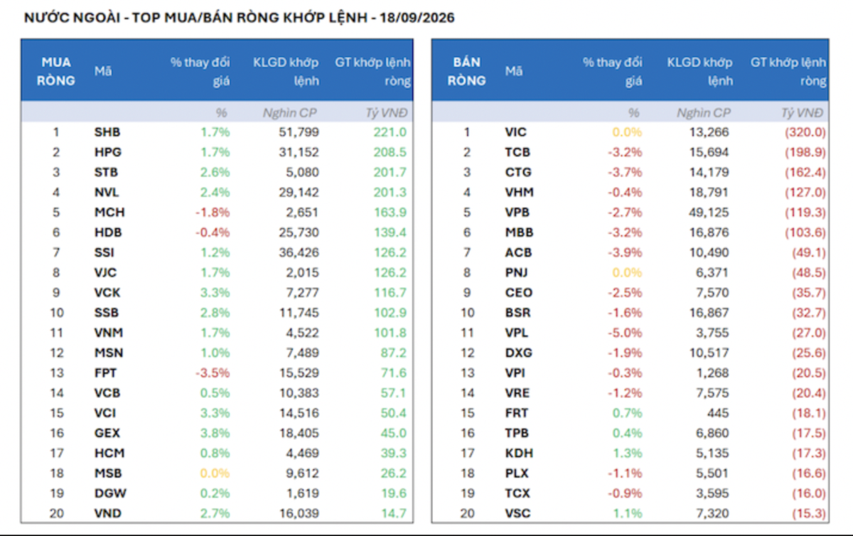Screen dimensions: 853x536
Task: Click the SSI stock code
Action: pos(104,252)
